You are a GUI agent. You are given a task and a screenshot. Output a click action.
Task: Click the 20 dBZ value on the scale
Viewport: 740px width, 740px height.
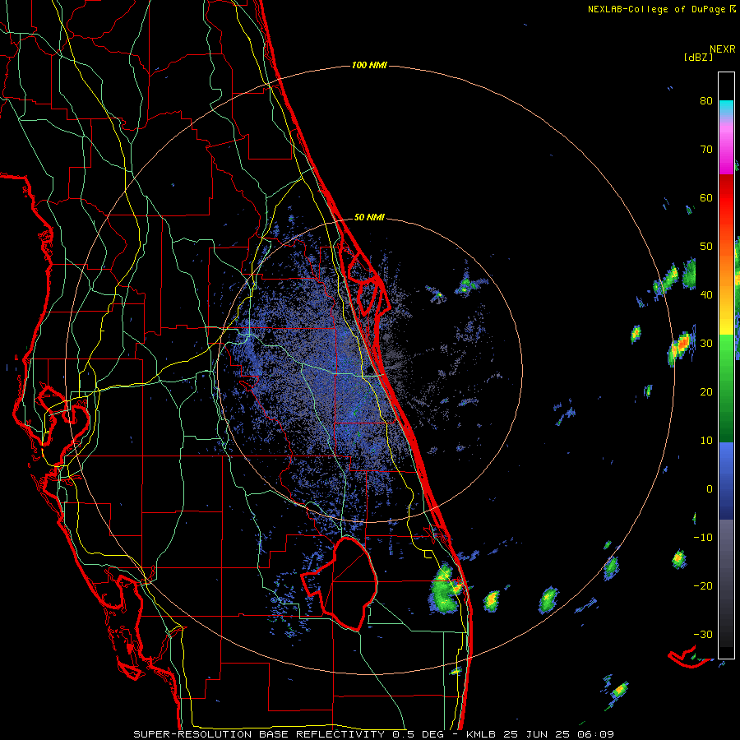click(x=706, y=392)
